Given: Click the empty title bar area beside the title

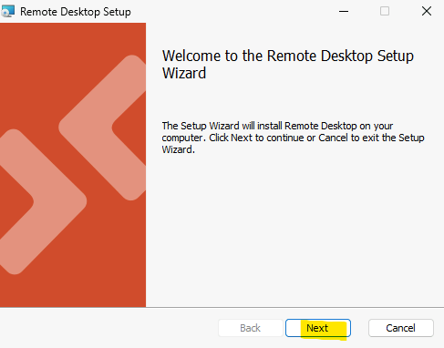Looking at the screenshot, I should [x=231, y=12].
